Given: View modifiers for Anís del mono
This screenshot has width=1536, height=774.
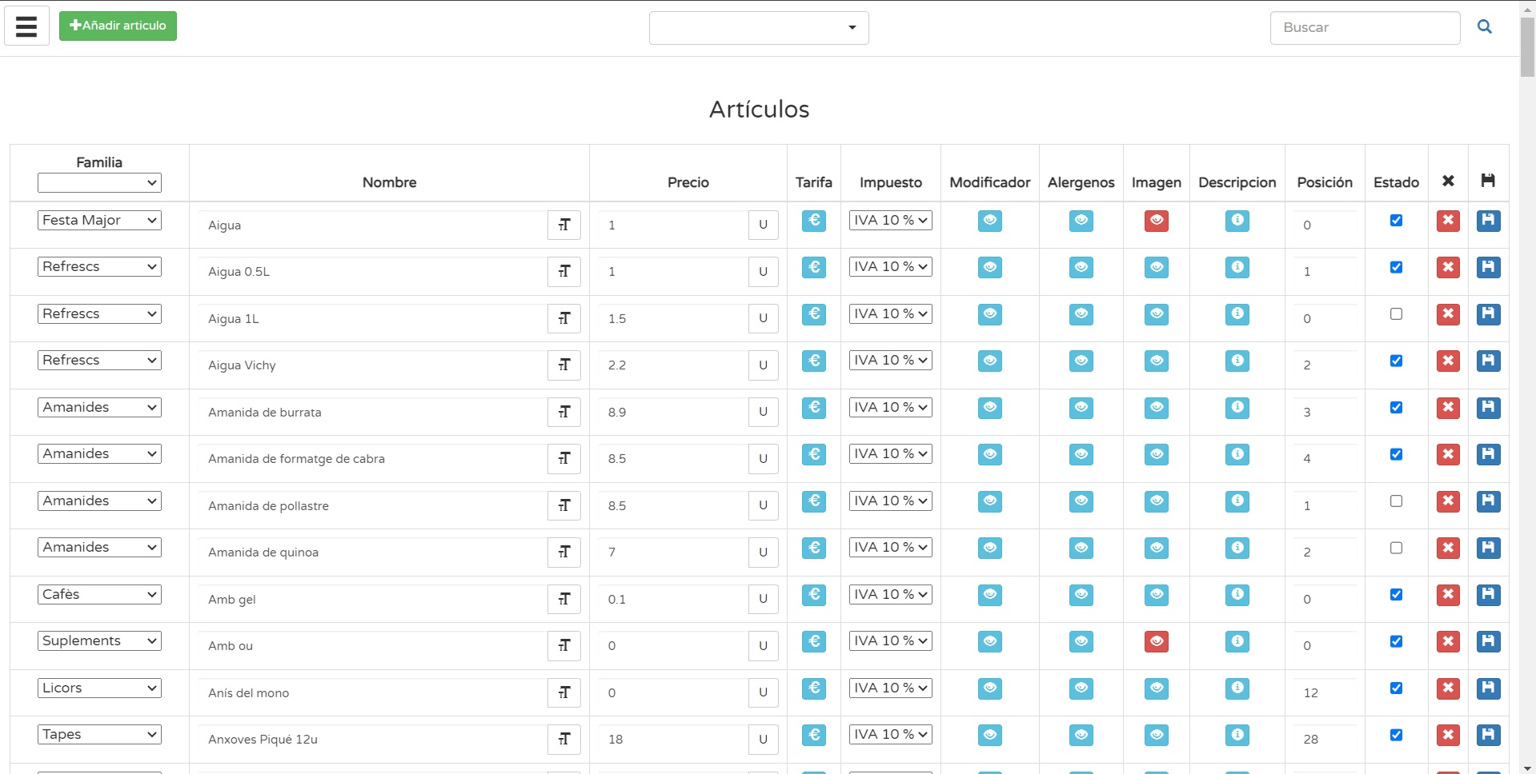Looking at the screenshot, I should coord(989,688).
